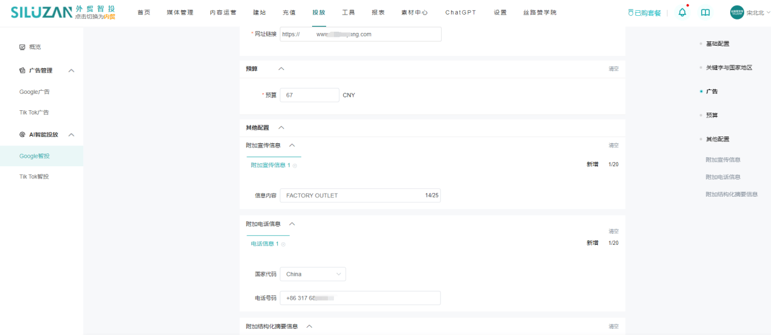Select Tik Tok智投 in sidebar
This screenshot has width=771, height=335.
(34, 177)
